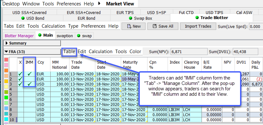Click the 0.00000 Cpn % cell in row 9
263x125 pixels.
point(158,115)
